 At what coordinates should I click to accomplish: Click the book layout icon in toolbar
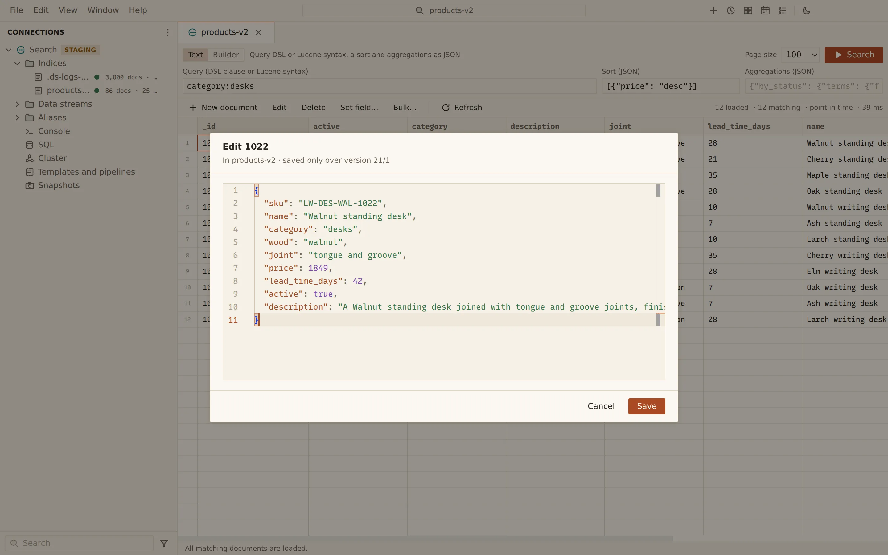tap(748, 11)
